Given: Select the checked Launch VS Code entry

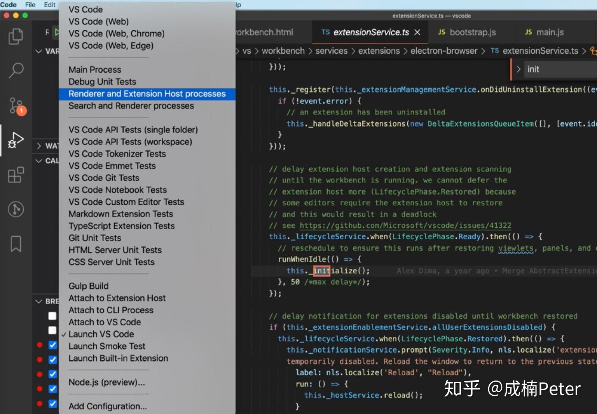Looking at the screenshot, I should [x=147, y=334].
